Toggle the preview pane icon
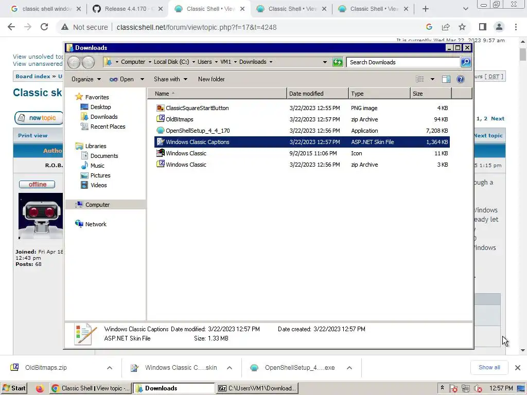Screen dimensions: 527x395 point(446,79)
